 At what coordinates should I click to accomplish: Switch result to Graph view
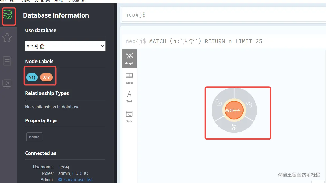129,58
